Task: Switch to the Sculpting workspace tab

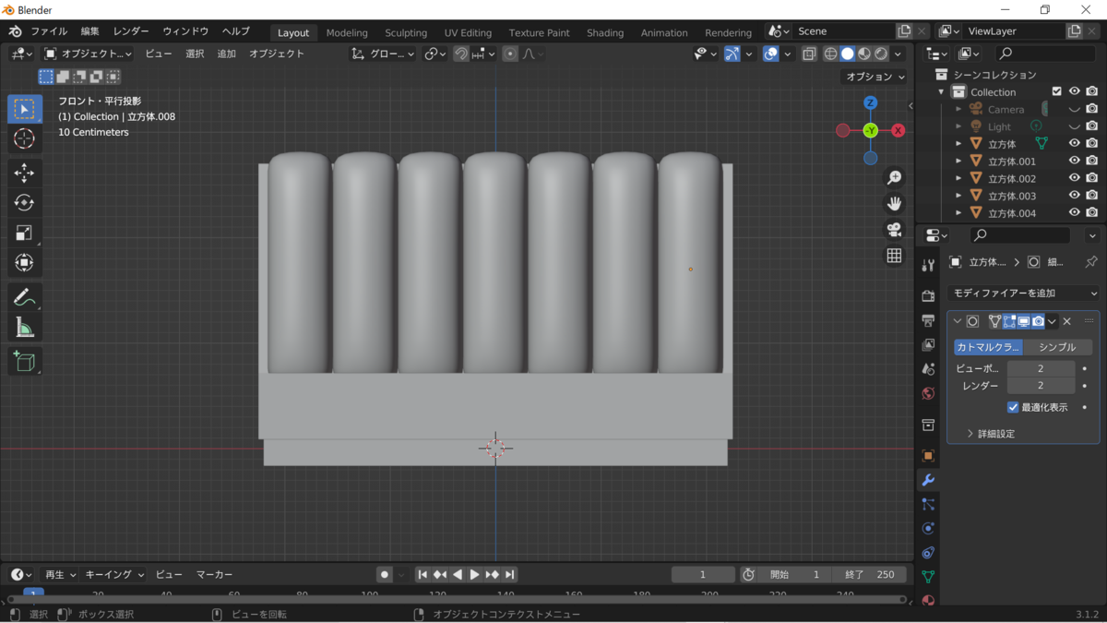Action: coord(406,32)
